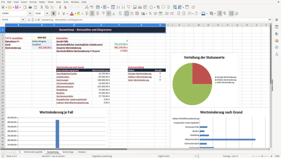The width and height of the screenshot is (281, 158).
Task: Click the formula equals button
Action: point(38,20)
